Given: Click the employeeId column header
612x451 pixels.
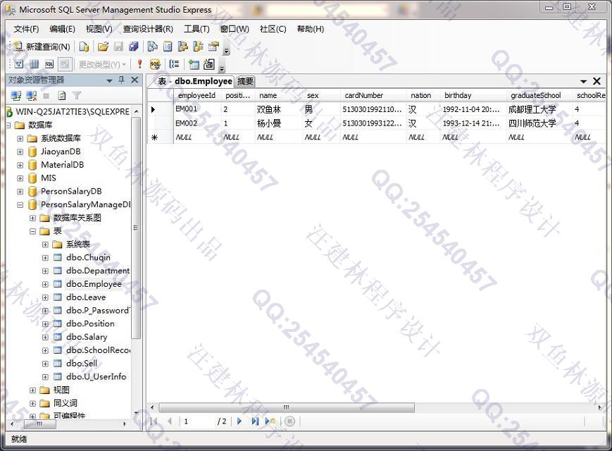Looking at the screenshot, I should (197, 95).
